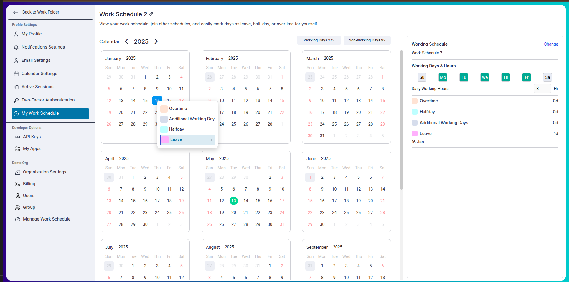Screen dimensions: 569x282
Task: Select January 16 highlighted date
Action: [157, 101]
